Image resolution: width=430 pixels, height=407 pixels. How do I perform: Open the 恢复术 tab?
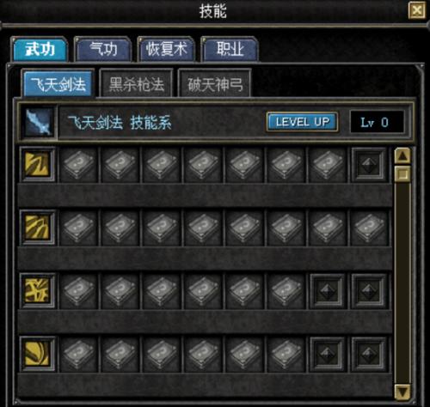[166, 49]
